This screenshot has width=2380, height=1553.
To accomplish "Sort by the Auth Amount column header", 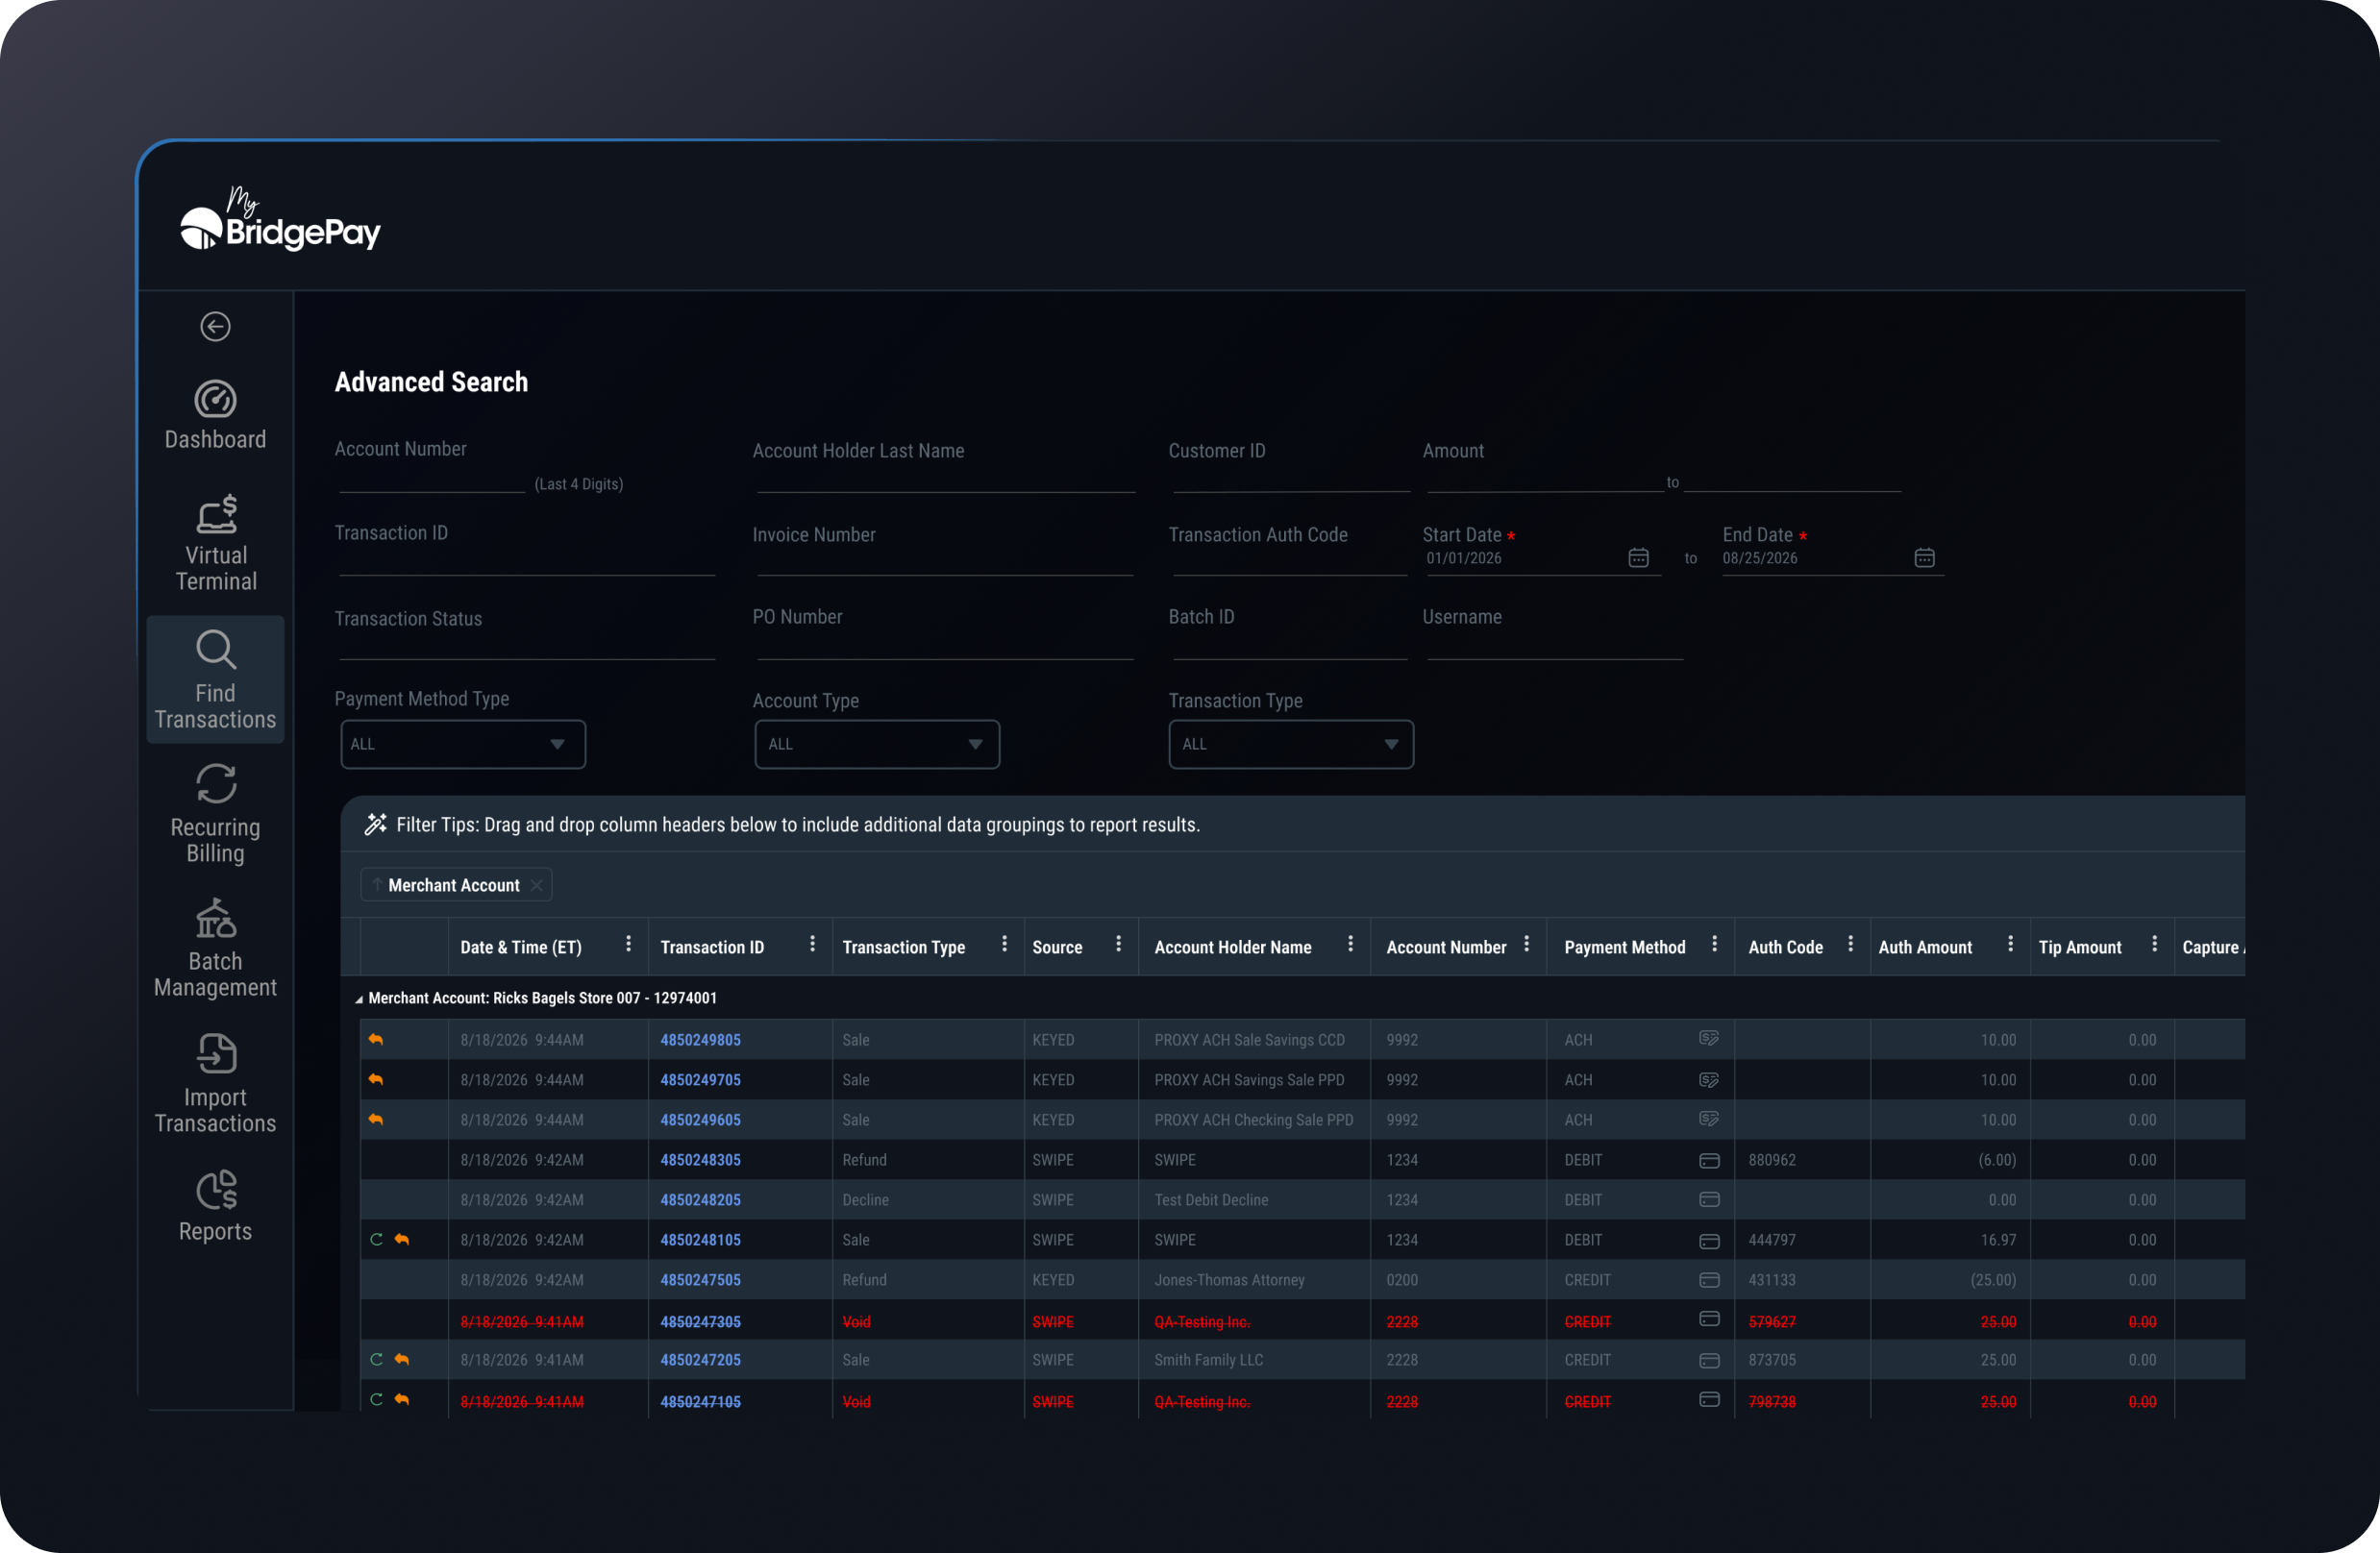I will [1925, 947].
